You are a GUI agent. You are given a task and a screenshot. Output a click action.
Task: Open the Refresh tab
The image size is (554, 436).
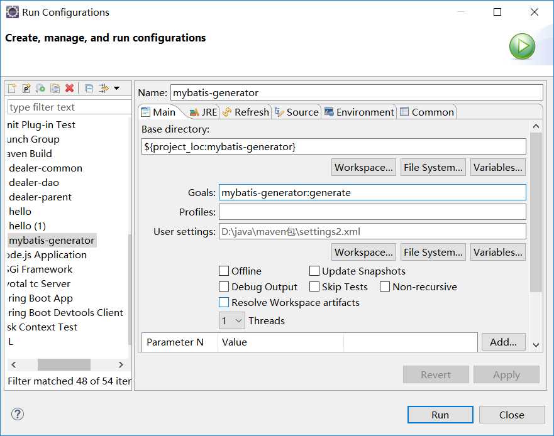point(246,112)
